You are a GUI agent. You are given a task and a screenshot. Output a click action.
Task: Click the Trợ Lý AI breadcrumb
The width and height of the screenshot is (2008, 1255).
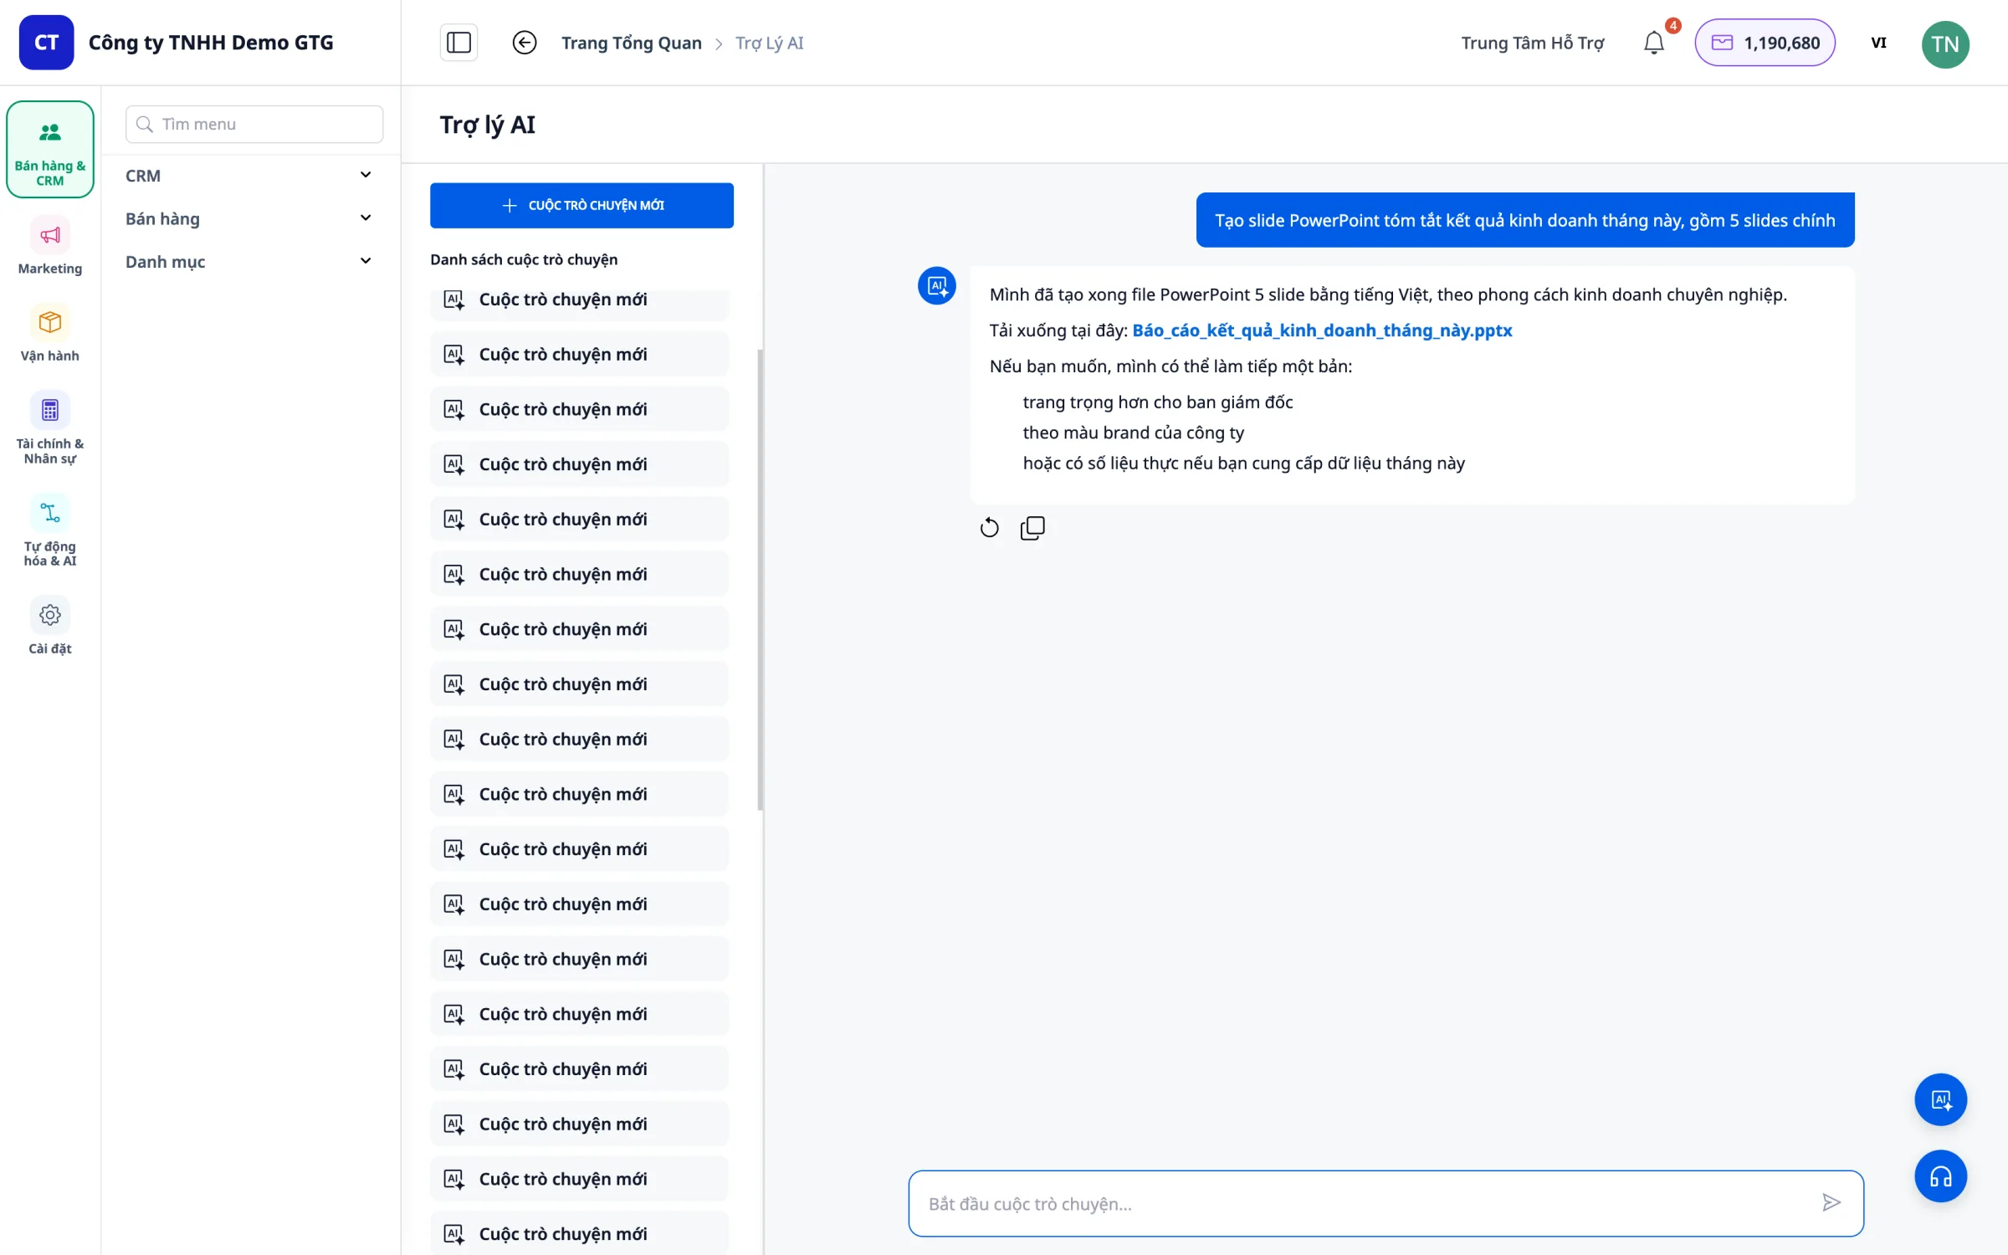click(769, 43)
